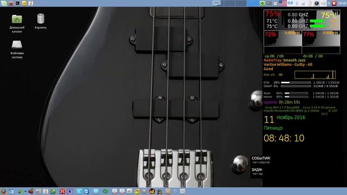
Task: Open Файловая система desktop icon
Action: 17,49
